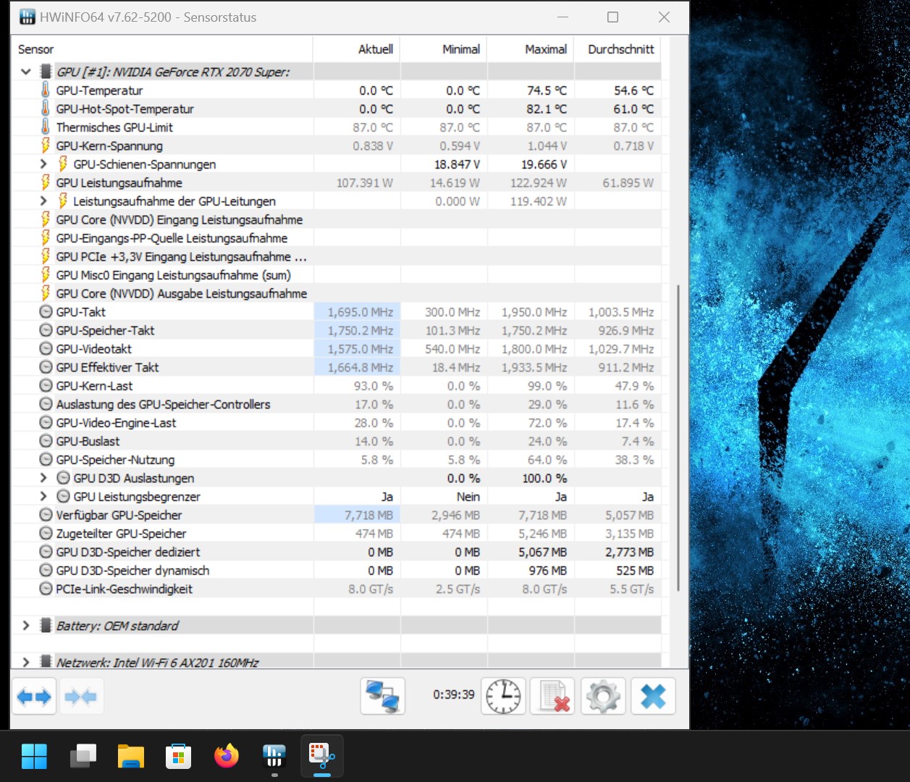The image size is (910, 782).
Task: Click the vertical scrollbar of sensor list
Action: tap(678, 437)
